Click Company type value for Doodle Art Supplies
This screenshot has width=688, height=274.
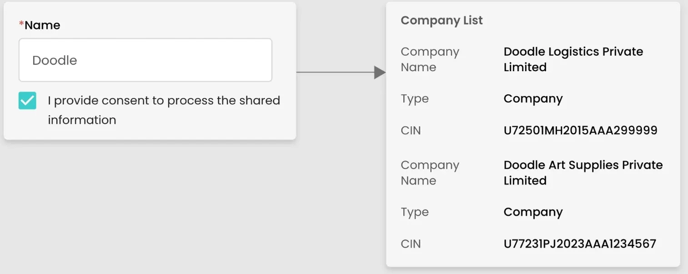(533, 212)
